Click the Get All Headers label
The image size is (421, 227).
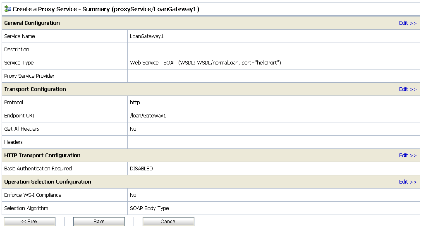[22, 129]
